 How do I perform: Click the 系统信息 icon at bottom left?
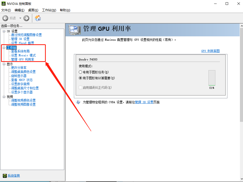pyautogui.click(x=5, y=176)
